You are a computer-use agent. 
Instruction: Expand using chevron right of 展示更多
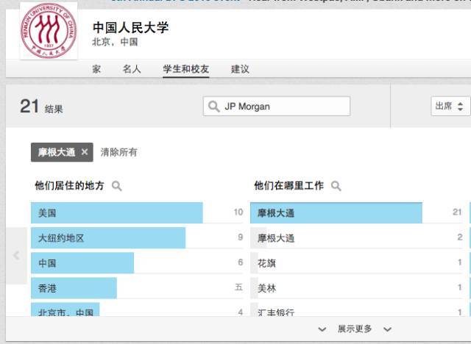388,329
